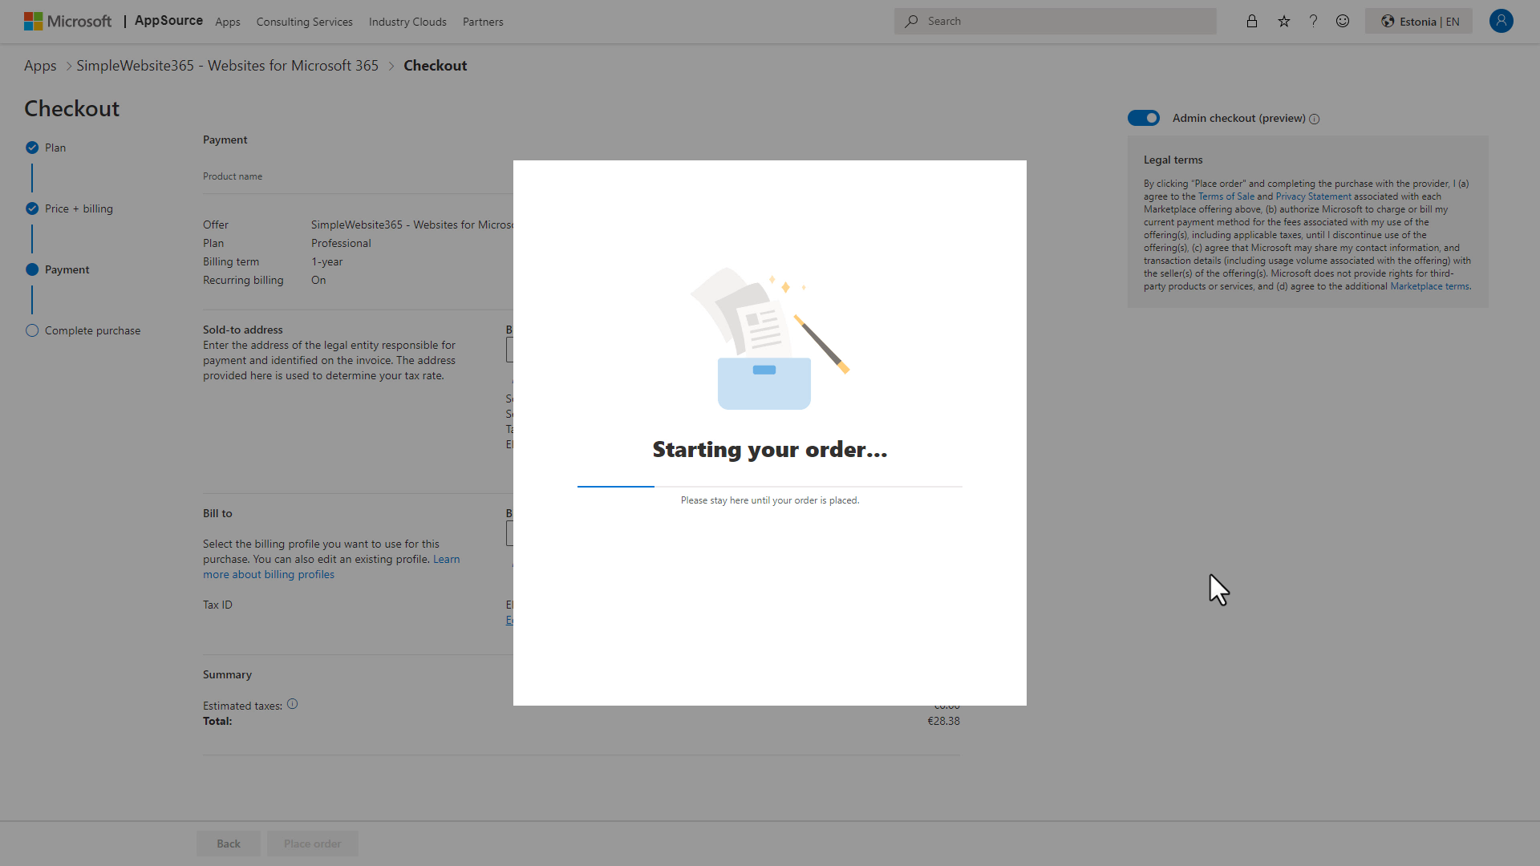The width and height of the screenshot is (1540, 866).
Task: Open the Estonia | EN region selector
Action: 1419,22
